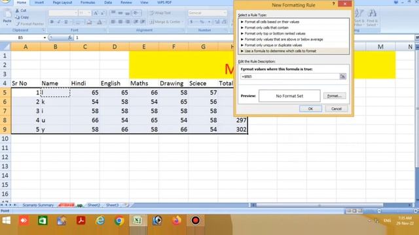Open the Paste dropdown arrow
Image resolution: width=419 pixels, height=235 pixels.
(7, 24)
